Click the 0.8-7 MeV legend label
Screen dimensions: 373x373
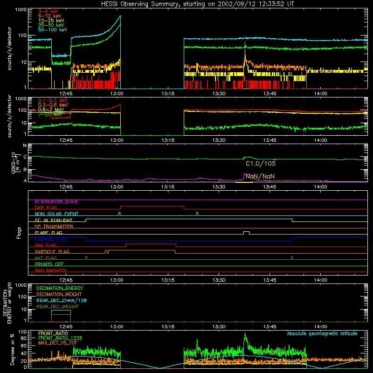[51, 110]
